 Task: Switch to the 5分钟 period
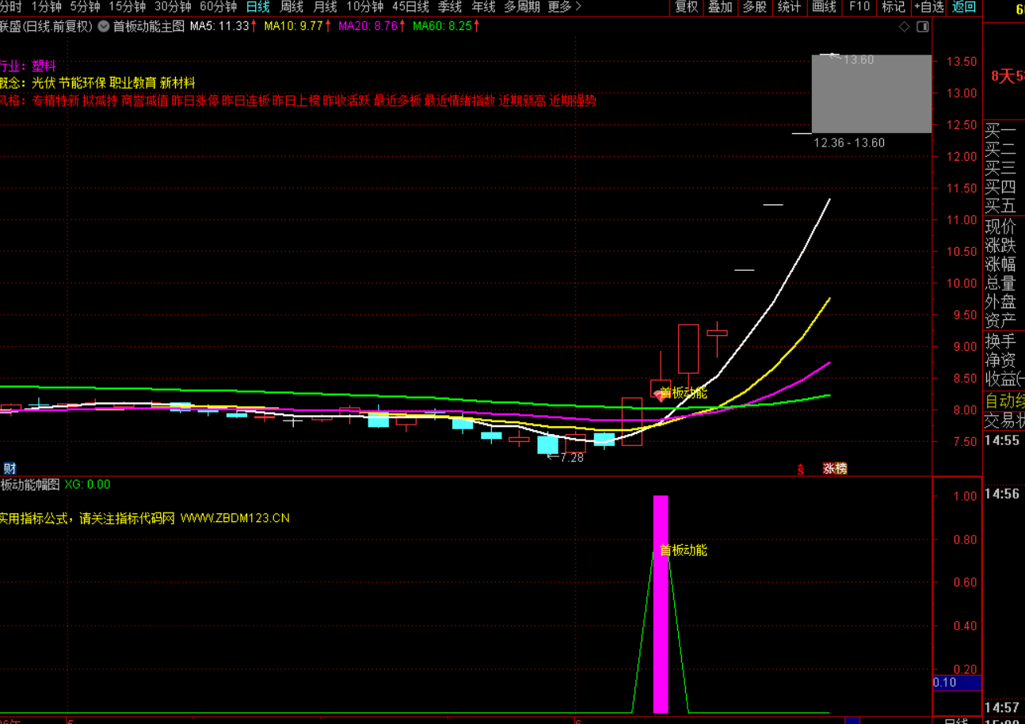pos(85,7)
